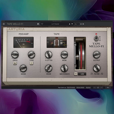
Task: Click the red power LED indicator
Action: click(96, 34)
